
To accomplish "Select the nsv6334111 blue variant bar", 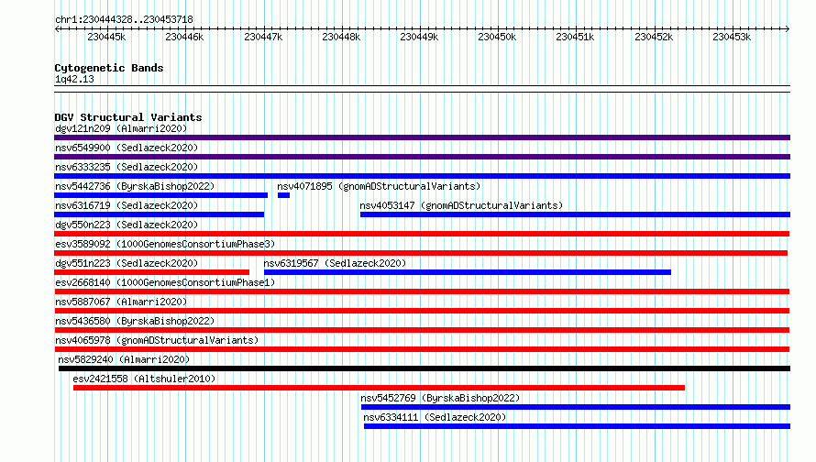I will pos(577,426).
